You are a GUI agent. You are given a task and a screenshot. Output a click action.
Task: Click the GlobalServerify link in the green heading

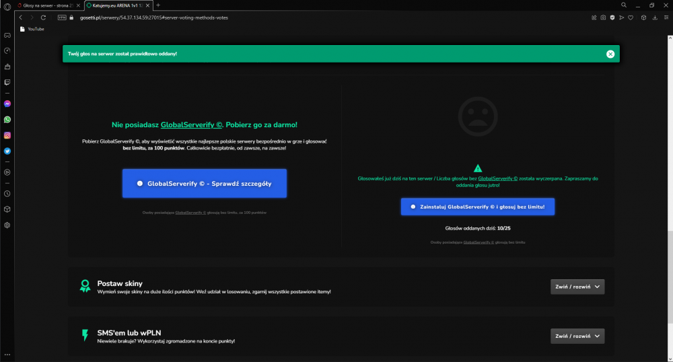click(x=191, y=124)
